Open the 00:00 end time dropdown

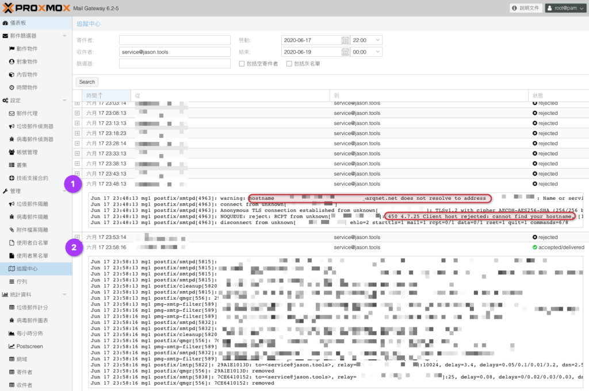pyautogui.click(x=378, y=52)
